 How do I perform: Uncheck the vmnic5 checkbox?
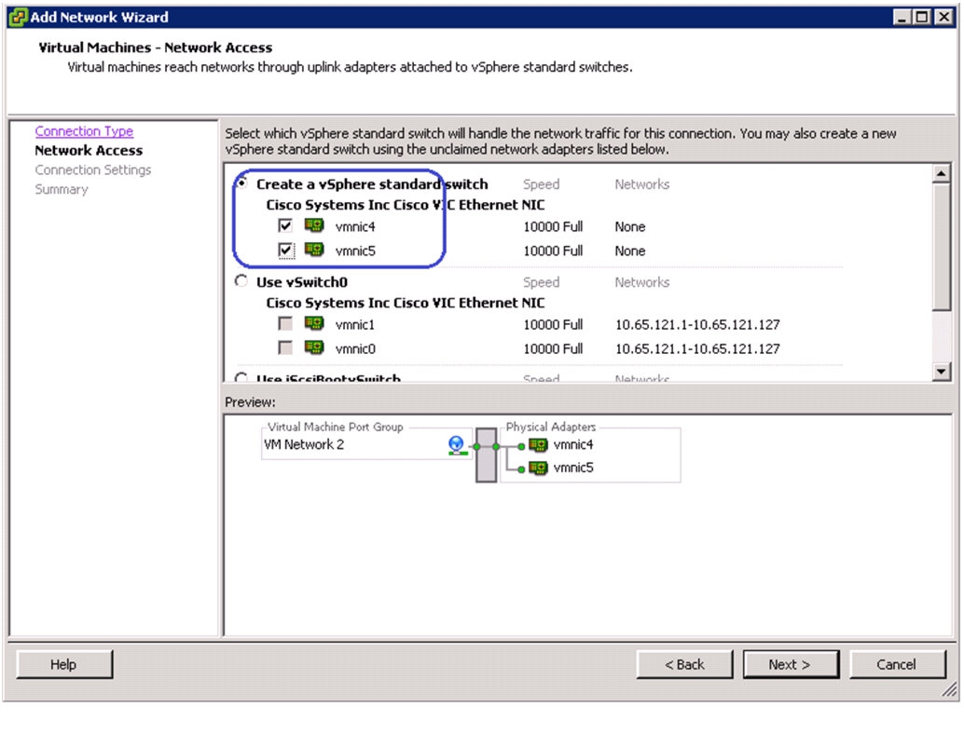pyautogui.click(x=285, y=250)
